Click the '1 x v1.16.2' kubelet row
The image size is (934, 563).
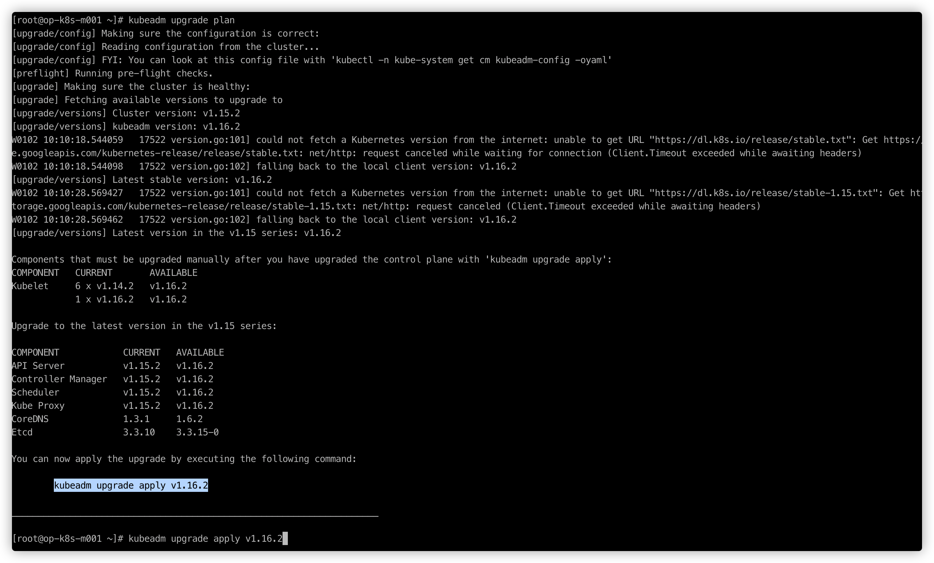click(131, 299)
